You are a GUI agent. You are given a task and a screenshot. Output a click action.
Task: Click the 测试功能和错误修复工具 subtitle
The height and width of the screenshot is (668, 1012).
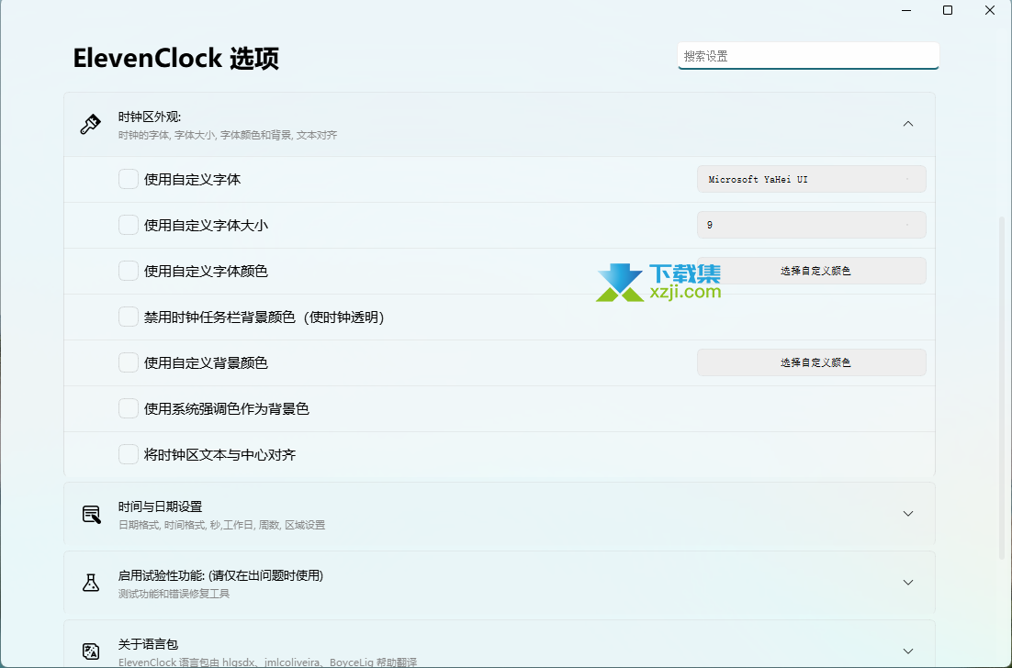click(174, 594)
